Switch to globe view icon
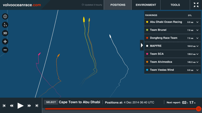This screenshot has width=202, height=113. click(x=5, y=16)
